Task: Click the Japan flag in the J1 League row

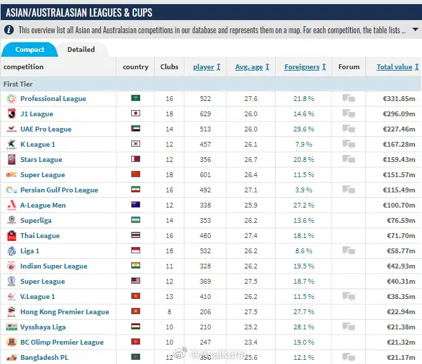Action: (136, 113)
